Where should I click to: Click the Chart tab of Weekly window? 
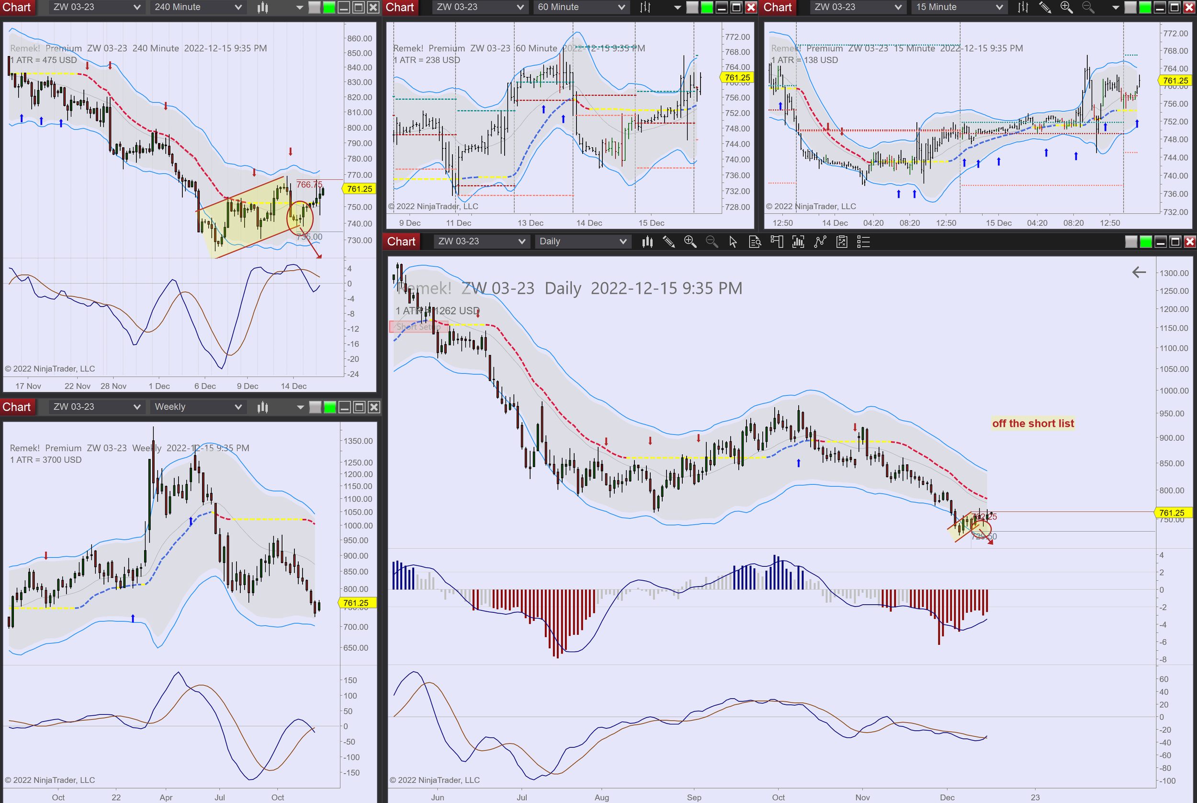[x=17, y=407]
